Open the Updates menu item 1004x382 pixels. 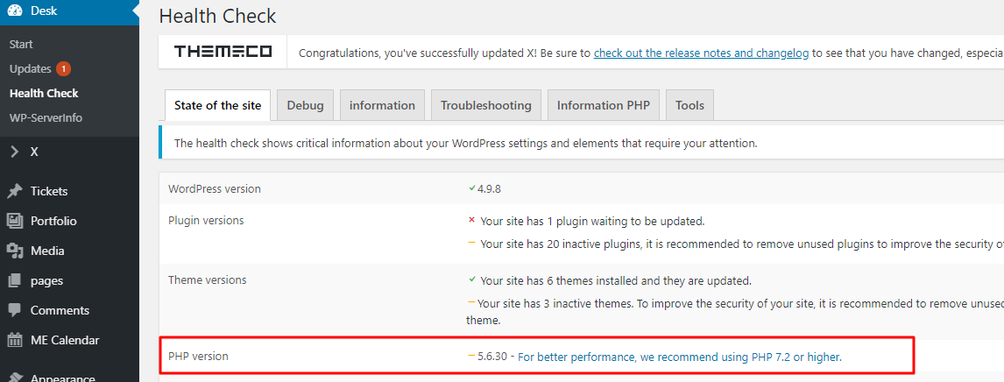click(30, 68)
